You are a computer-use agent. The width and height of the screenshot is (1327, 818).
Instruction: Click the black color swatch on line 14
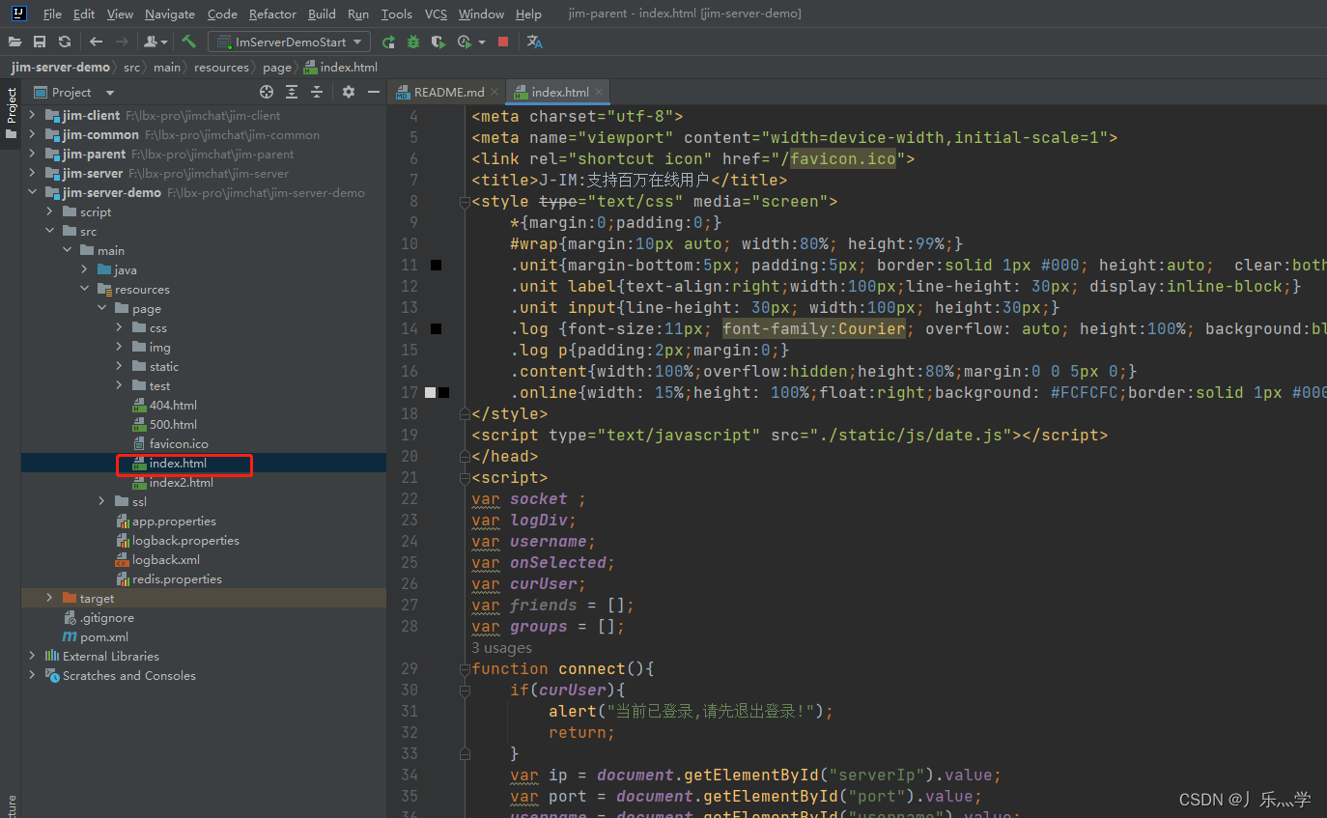[x=436, y=328]
